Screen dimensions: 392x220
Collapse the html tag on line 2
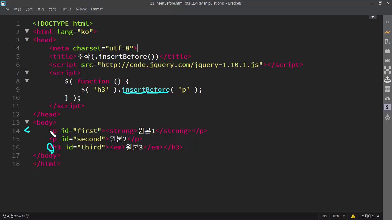(x=27, y=31)
